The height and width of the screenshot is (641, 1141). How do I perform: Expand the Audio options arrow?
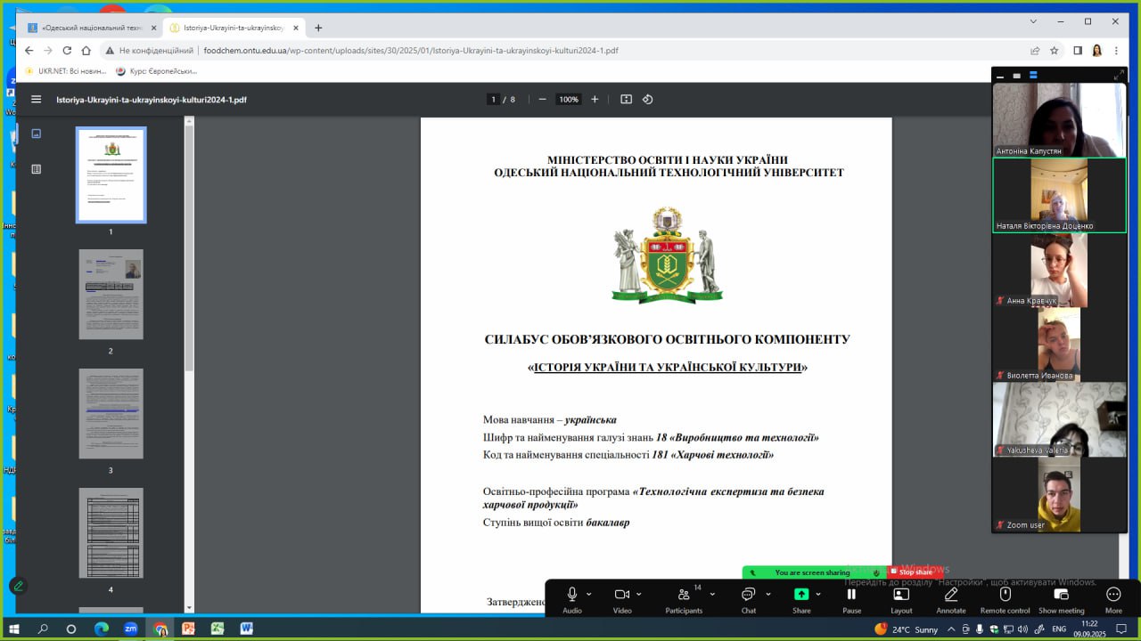click(588, 594)
